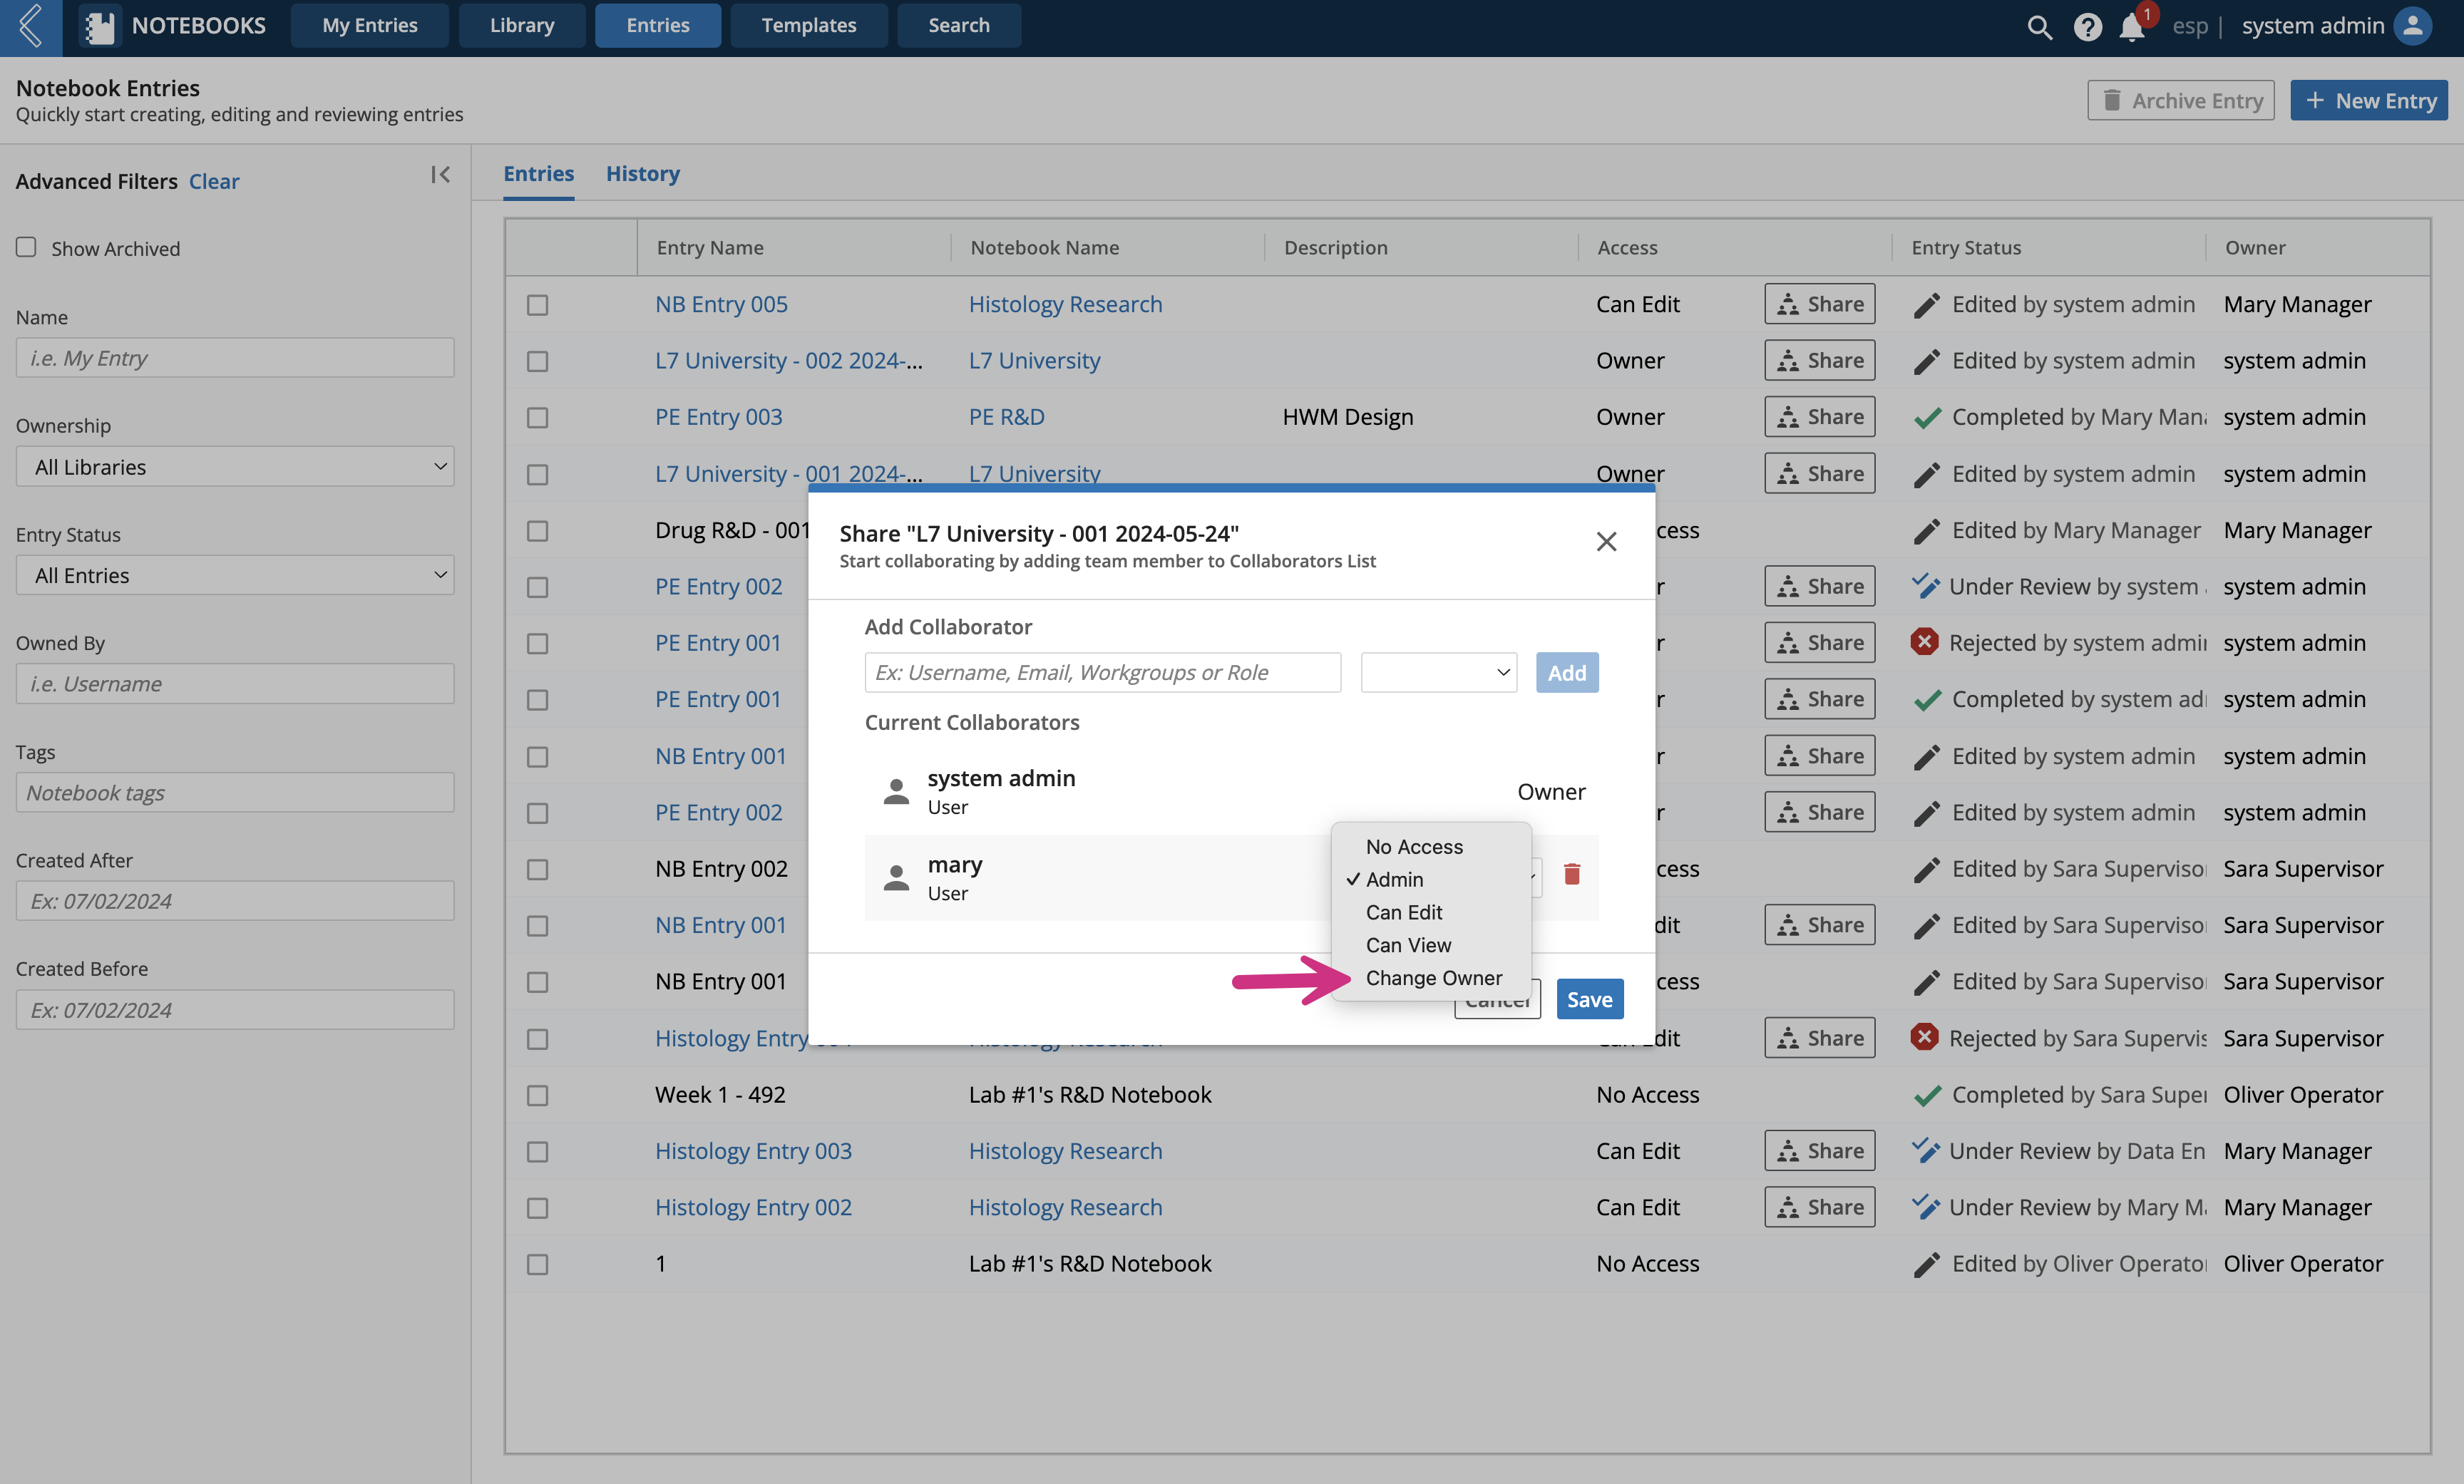Click the Add button for new collaborator
The width and height of the screenshot is (2464, 1484).
tap(1565, 672)
